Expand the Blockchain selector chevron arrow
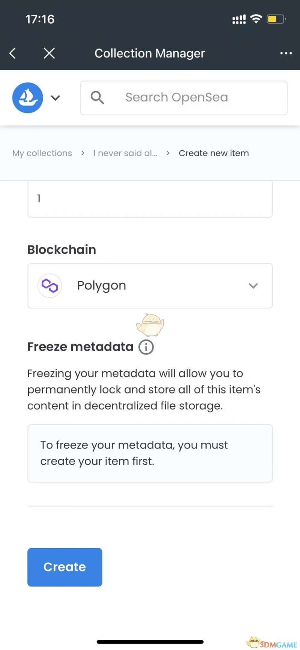The height and width of the screenshot is (650, 300). (253, 286)
